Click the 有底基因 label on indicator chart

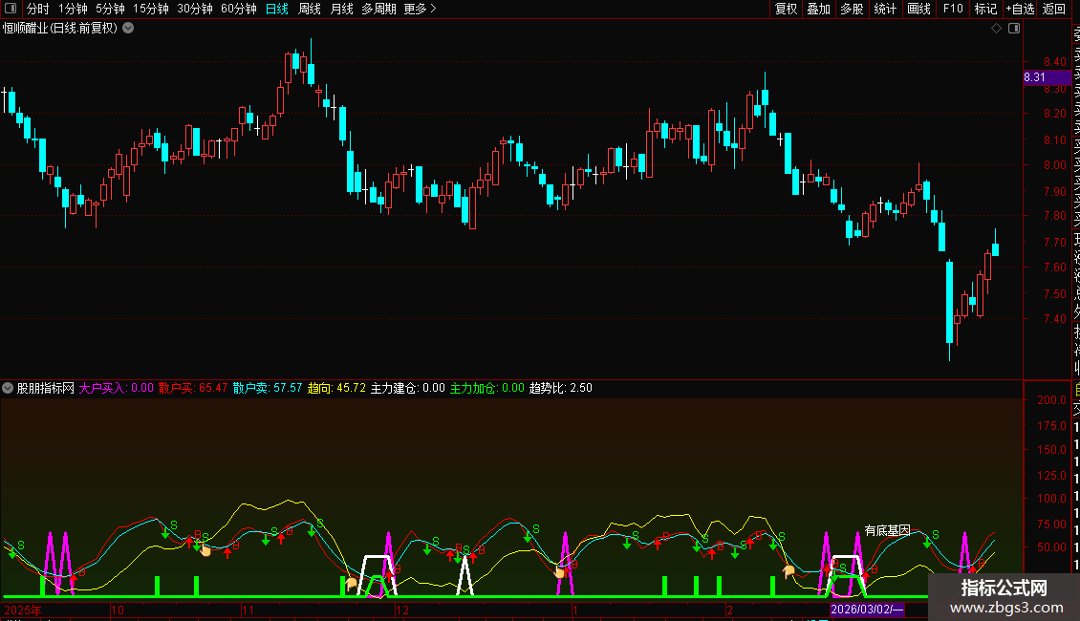887,530
